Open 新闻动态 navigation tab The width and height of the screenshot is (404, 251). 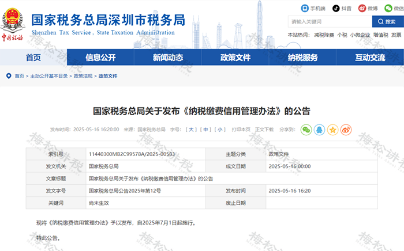click(x=168, y=58)
